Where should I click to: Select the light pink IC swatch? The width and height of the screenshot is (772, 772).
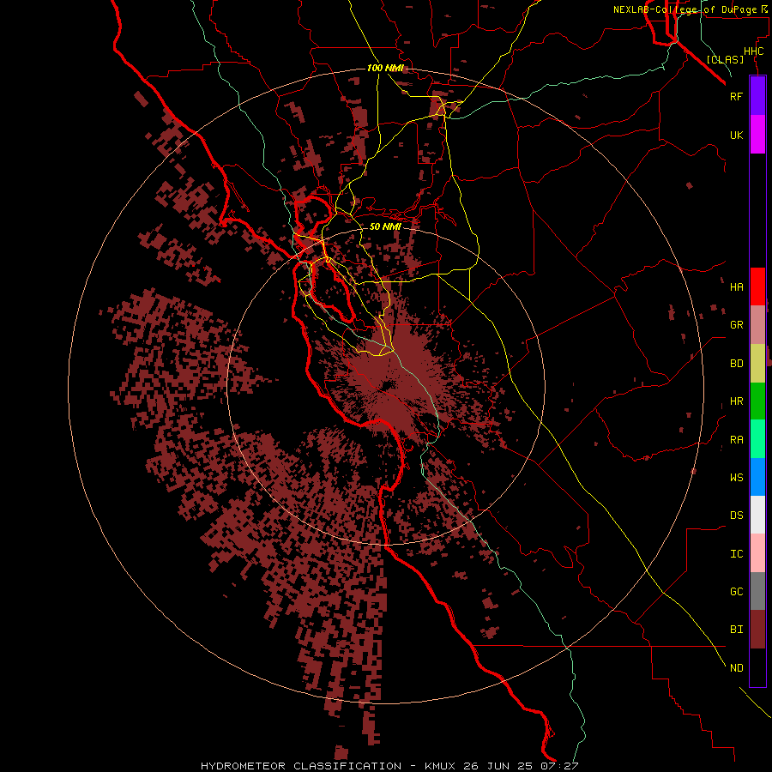757,553
